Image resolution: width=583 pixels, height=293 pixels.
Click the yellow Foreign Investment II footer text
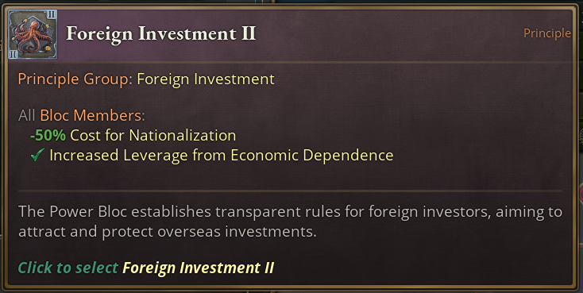[x=199, y=268]
